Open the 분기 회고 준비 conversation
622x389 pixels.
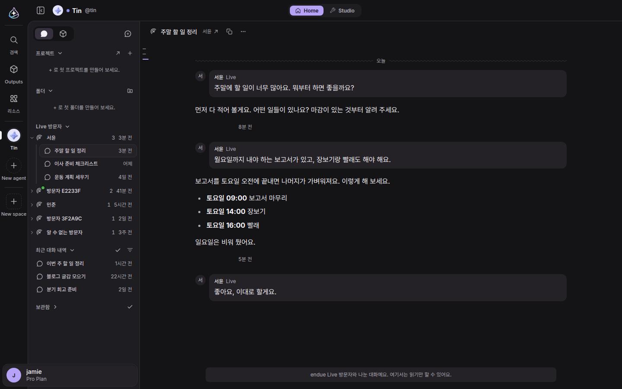pos(84,290)
